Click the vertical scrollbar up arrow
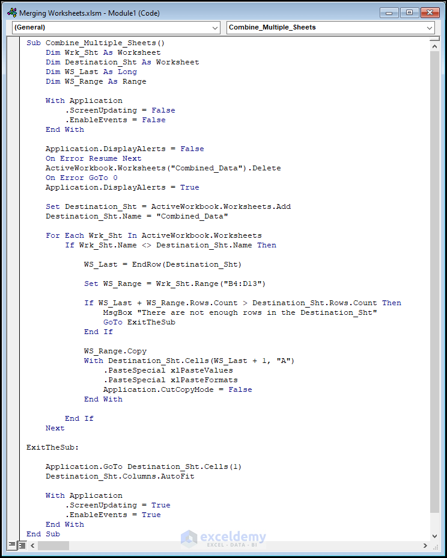 pyautogui.click(x=434, y=46)
